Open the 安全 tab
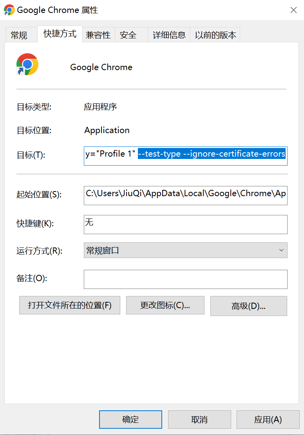This screenshot has height=435, width=304. [x=131, y=35]
